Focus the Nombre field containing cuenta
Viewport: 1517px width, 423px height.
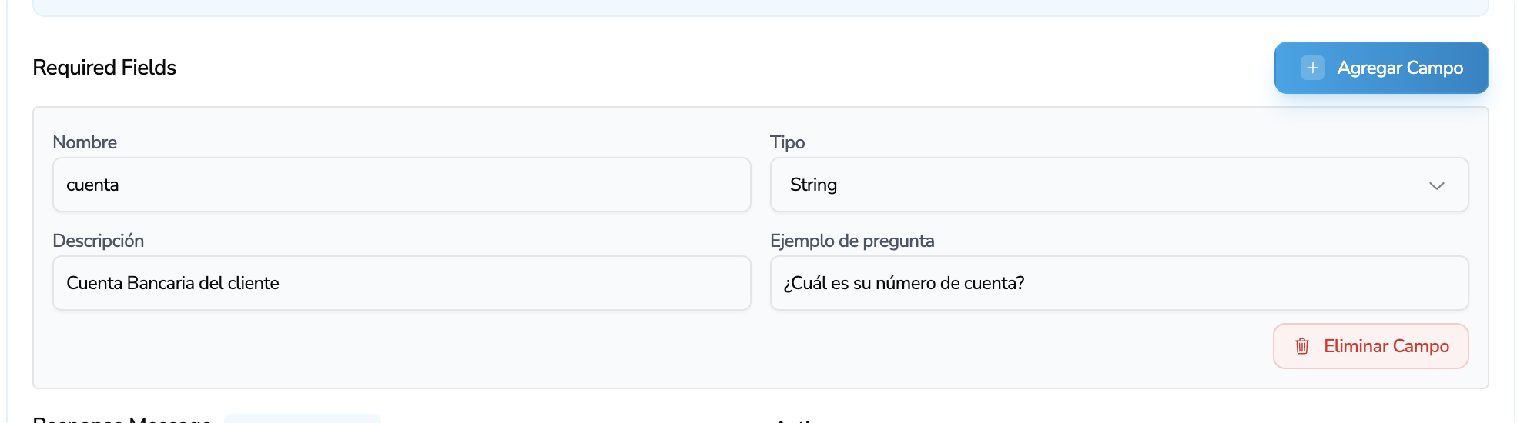[x=401, y=185]
